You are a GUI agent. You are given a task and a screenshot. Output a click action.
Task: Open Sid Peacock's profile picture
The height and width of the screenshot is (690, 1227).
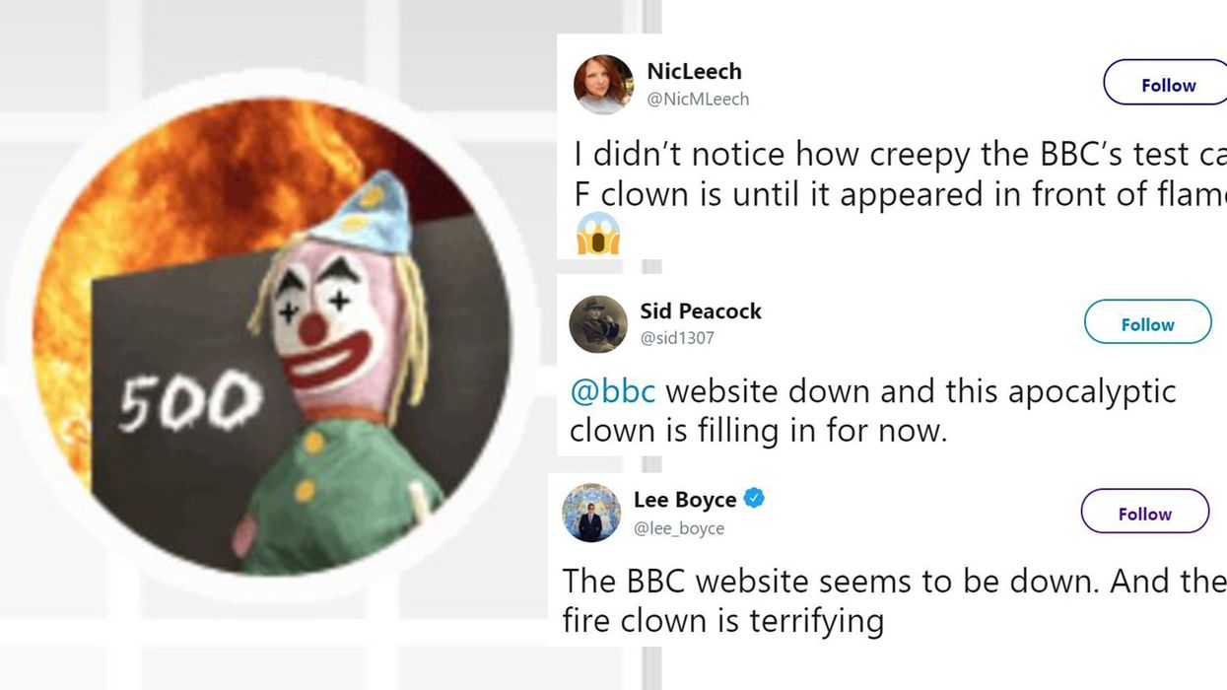598,324
